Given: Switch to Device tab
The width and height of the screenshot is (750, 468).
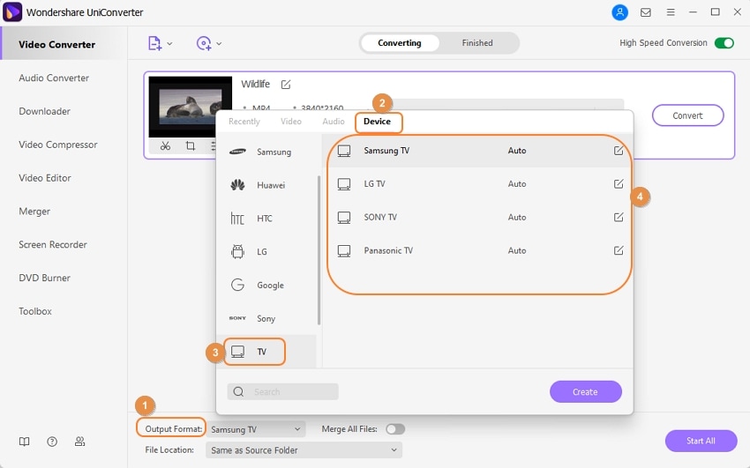Looking at the screenshot, I should [377, 122].
